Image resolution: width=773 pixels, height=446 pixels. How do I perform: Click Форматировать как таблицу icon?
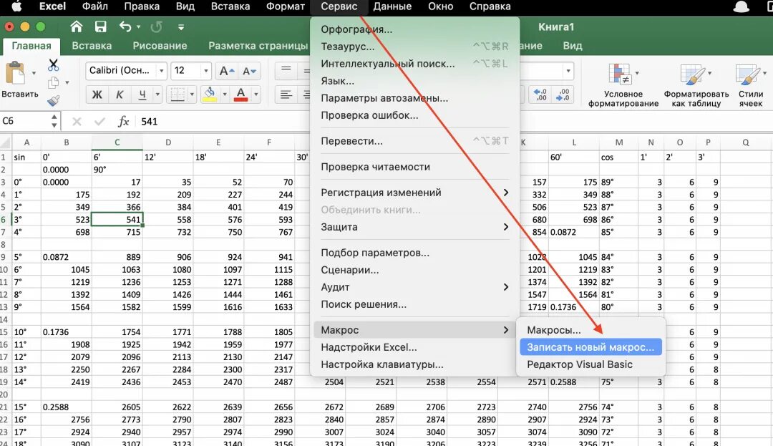(x=691, y=84)
